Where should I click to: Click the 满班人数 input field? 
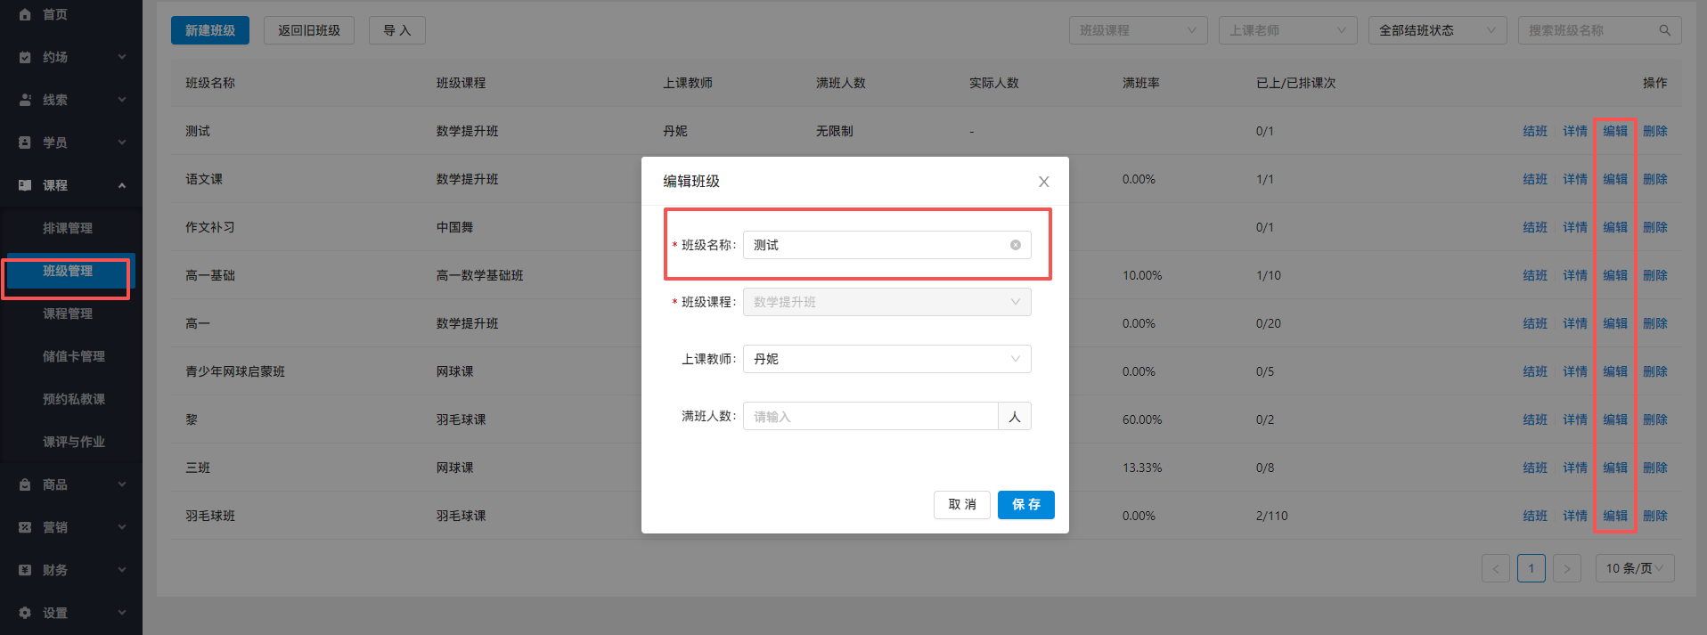pos(870,416)
